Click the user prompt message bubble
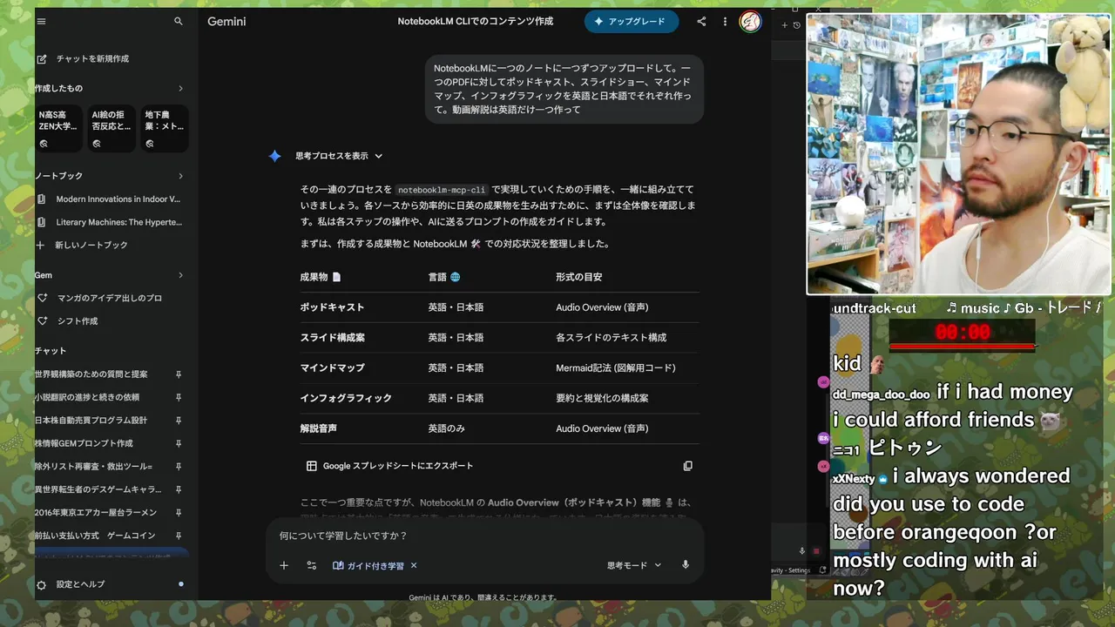 [x=564, y=89]
